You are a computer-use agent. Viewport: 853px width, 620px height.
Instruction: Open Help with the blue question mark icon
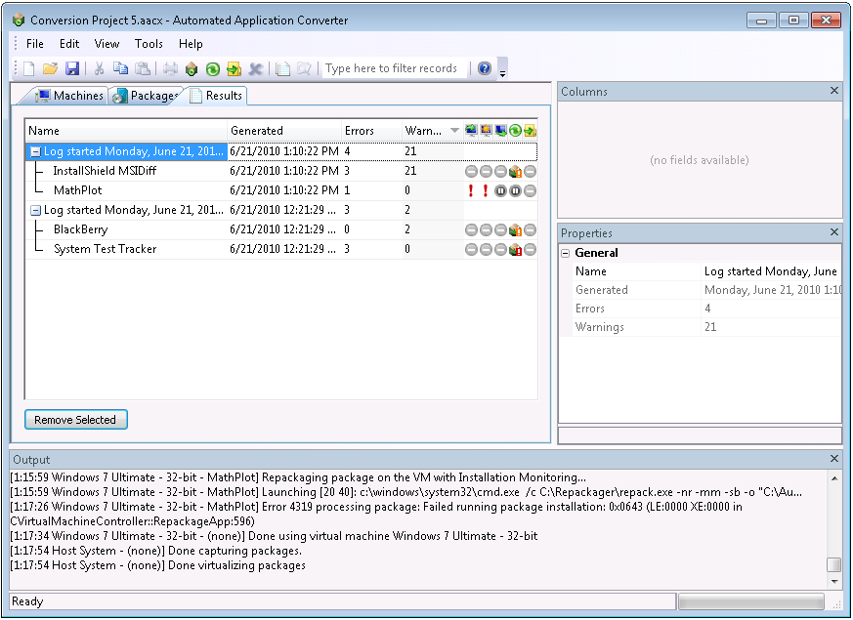click(485, 68)
